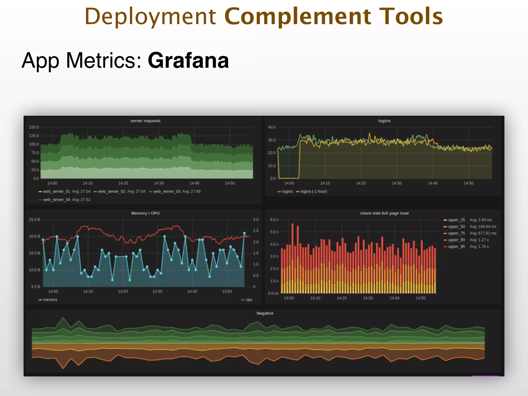
Task: Click the 14:20 time label under Memory / CPU chart
Action: tap(123, 292)
